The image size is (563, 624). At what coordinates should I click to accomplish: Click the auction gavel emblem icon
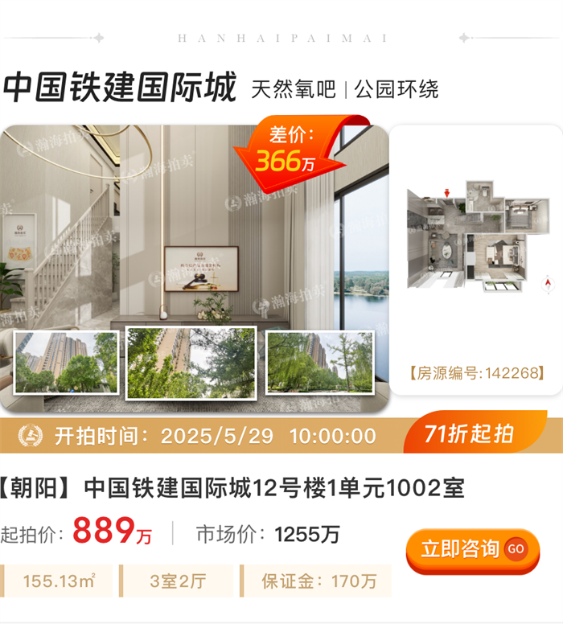coord(31,436)
